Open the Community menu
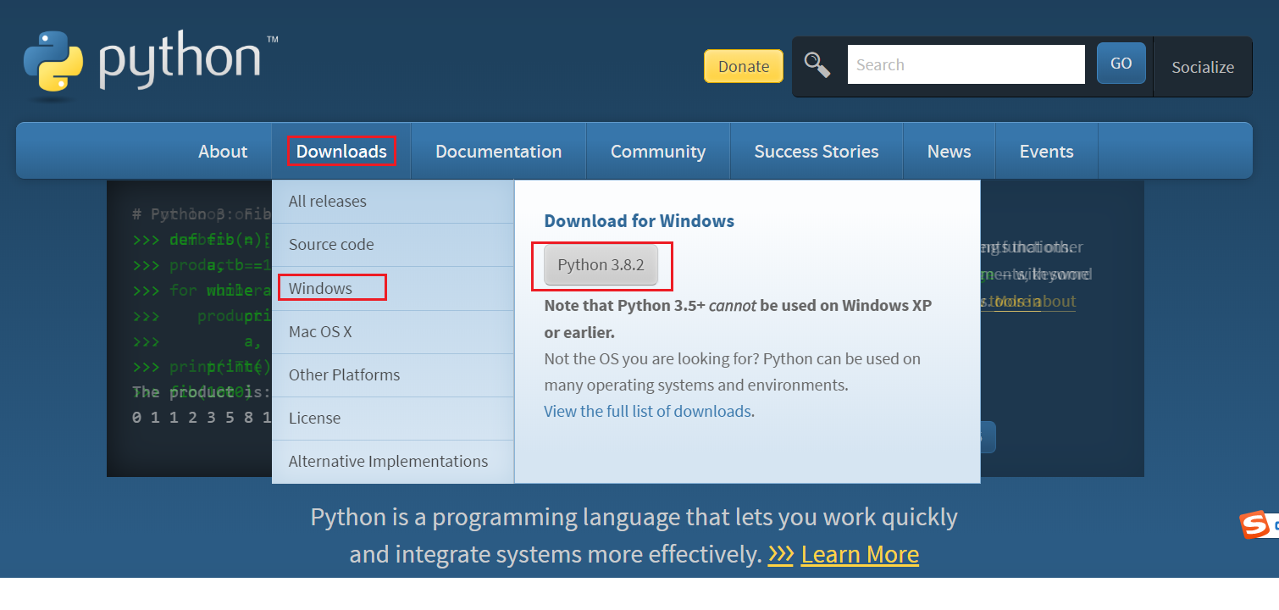 pyautogui.click(x=658, y=151)
